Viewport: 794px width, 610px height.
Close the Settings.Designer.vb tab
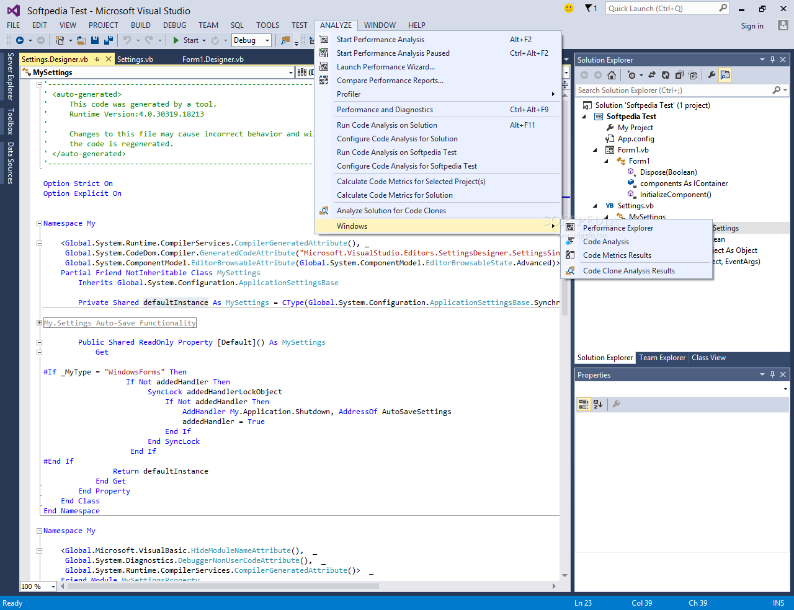click(109, 59)
